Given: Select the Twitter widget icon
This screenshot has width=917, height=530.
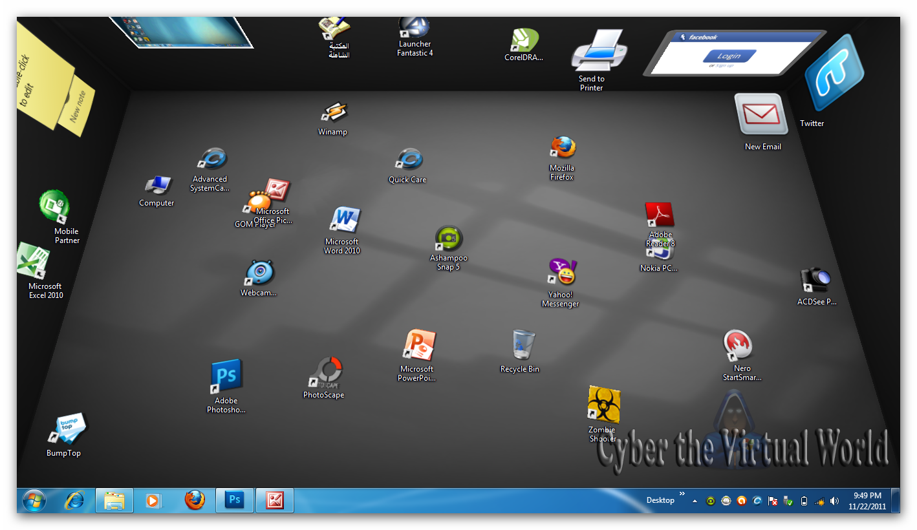Looking at the screenshot, I should click(x=834, y=72).
